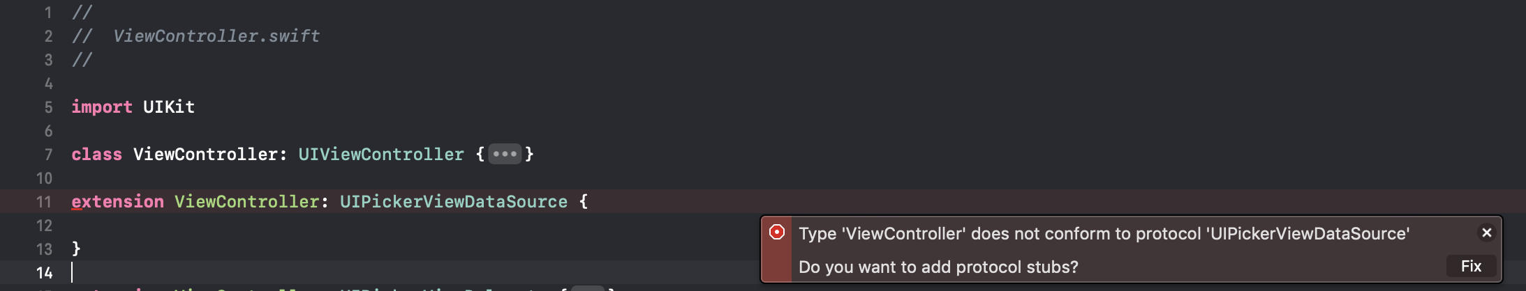1526x291 pixels.
Task: Dismiss the protocol conformance error popup
Action: pos(1487,233)
